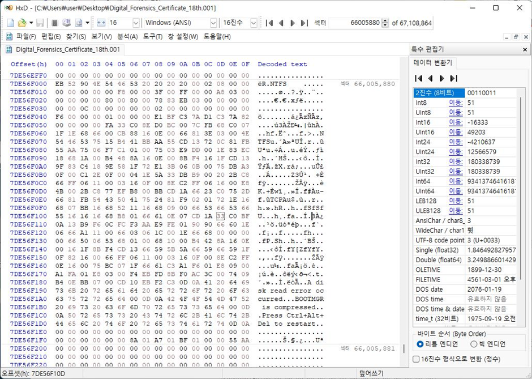Screen dimensions: 532x379
Task: Go to next sector toolbar button
Action: click(x=293, y=23)
